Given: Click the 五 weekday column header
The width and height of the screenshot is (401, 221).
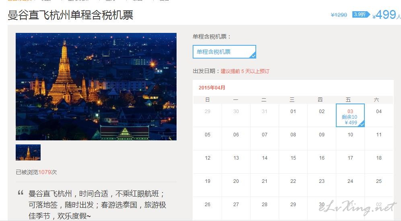Looking at the screenshot, I should point(348,100).
